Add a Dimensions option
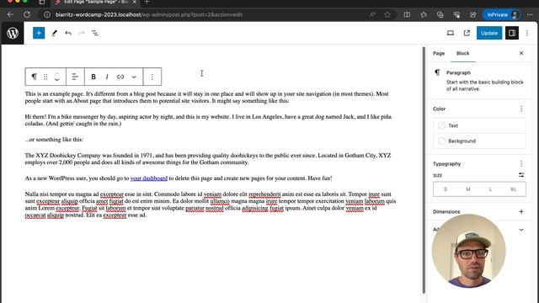539x303 pixels. (521, 211)
